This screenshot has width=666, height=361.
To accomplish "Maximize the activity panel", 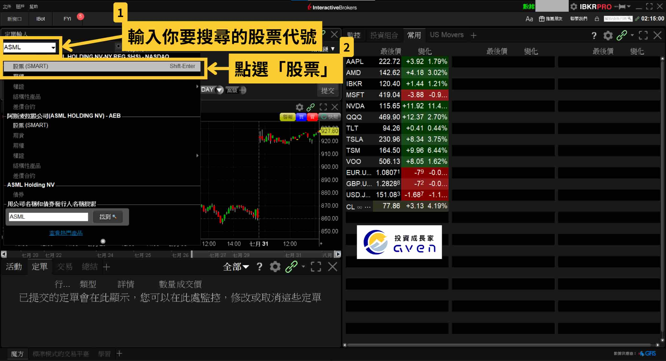I will [316, 267].
